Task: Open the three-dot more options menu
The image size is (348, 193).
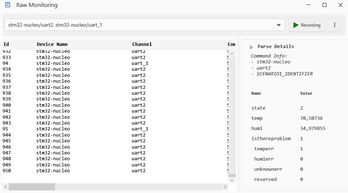Action: tap(335, 25)
